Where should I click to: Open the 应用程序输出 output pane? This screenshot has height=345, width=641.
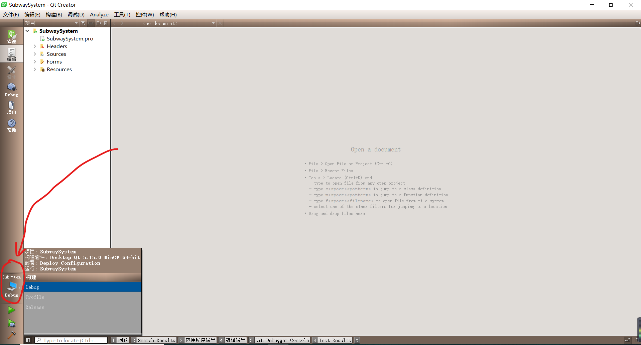point(198,340)
